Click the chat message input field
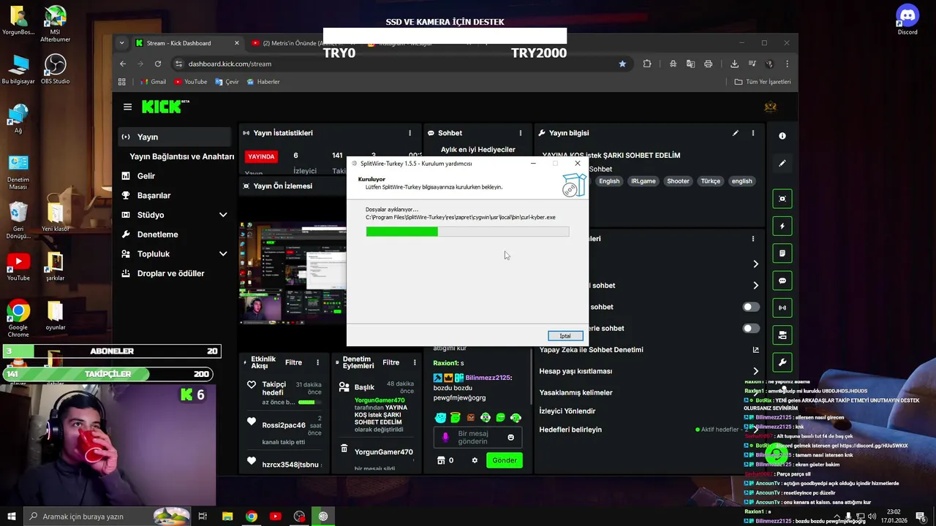This screenshot has width=936, height=526. pyautogui.click(x=478, y=437)
